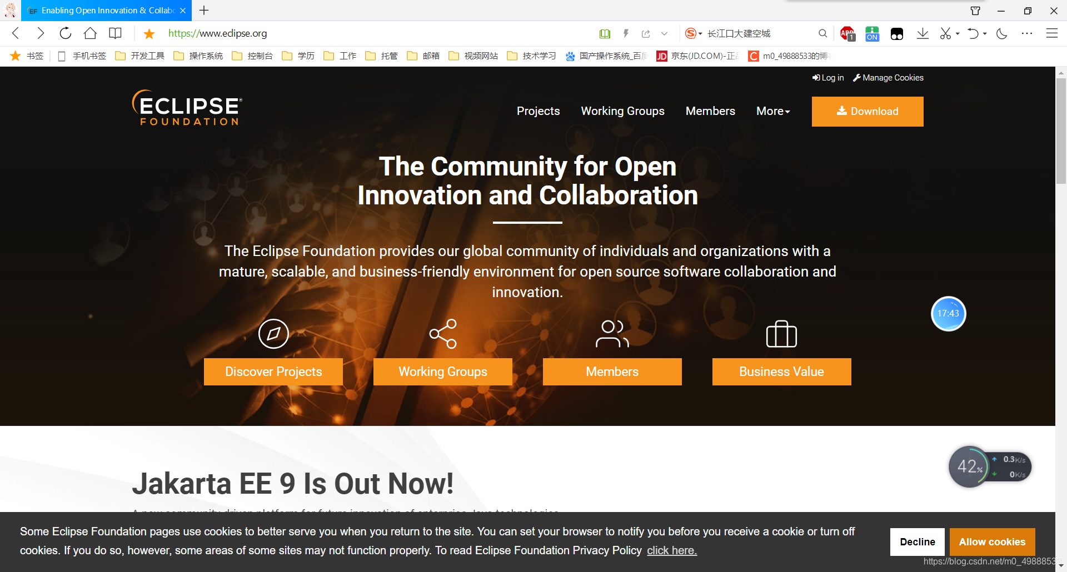Open Members in top navigation
1067x572 pixels.
(710, 111)
